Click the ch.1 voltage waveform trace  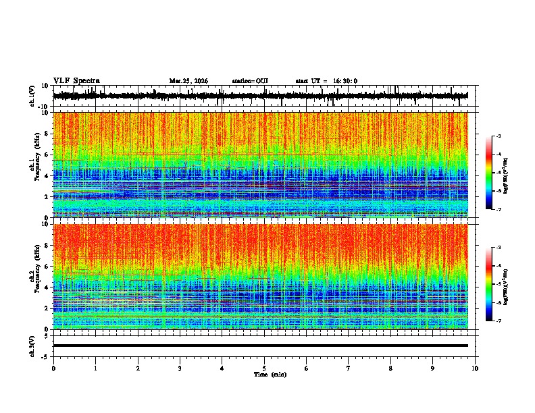pos(260,96)
